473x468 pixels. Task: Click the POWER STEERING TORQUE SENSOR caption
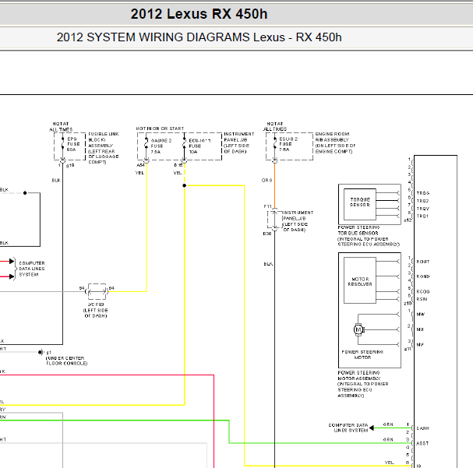pyautogui.click(x=369, y=236)
